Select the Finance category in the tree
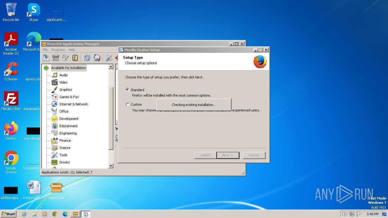 click(65, 140)
